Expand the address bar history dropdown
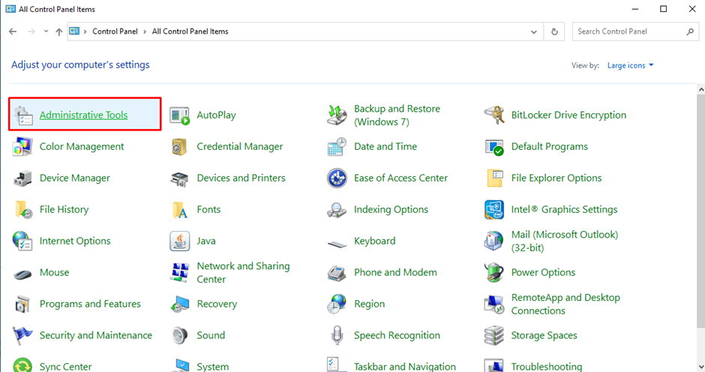Viewport: 705px width, 372px height. point(534,32)
